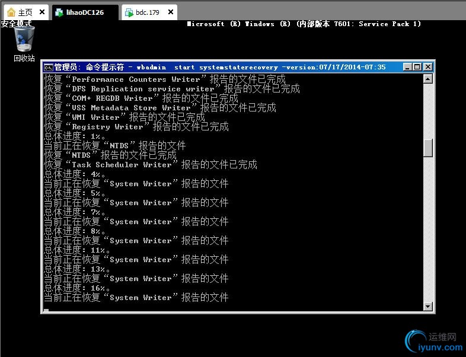Click the DFS Replication service writer line

tap(172, 89)
